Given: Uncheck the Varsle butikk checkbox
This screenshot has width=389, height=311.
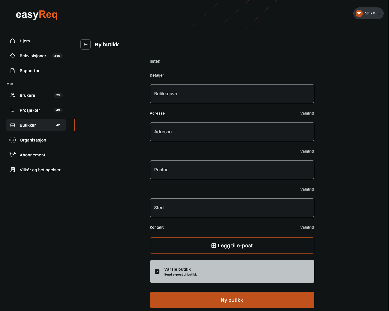Looking at the screenshot, I should click(157, 271).
